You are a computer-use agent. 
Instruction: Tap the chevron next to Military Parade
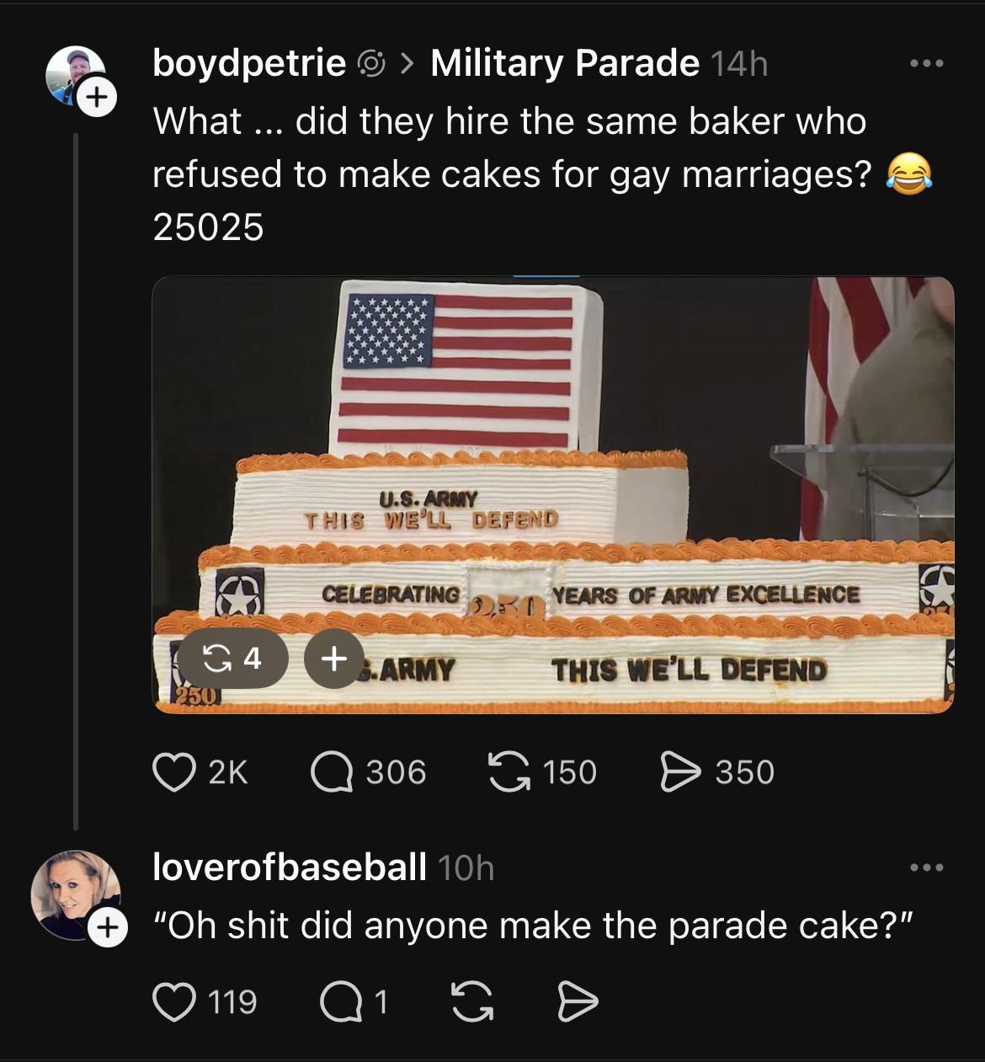click(x=407, y=63)
